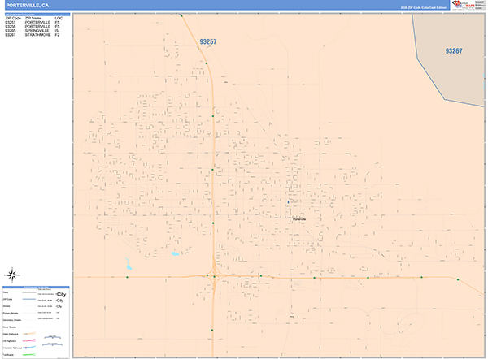Click the blue legend panel title bar

(36, 288)
